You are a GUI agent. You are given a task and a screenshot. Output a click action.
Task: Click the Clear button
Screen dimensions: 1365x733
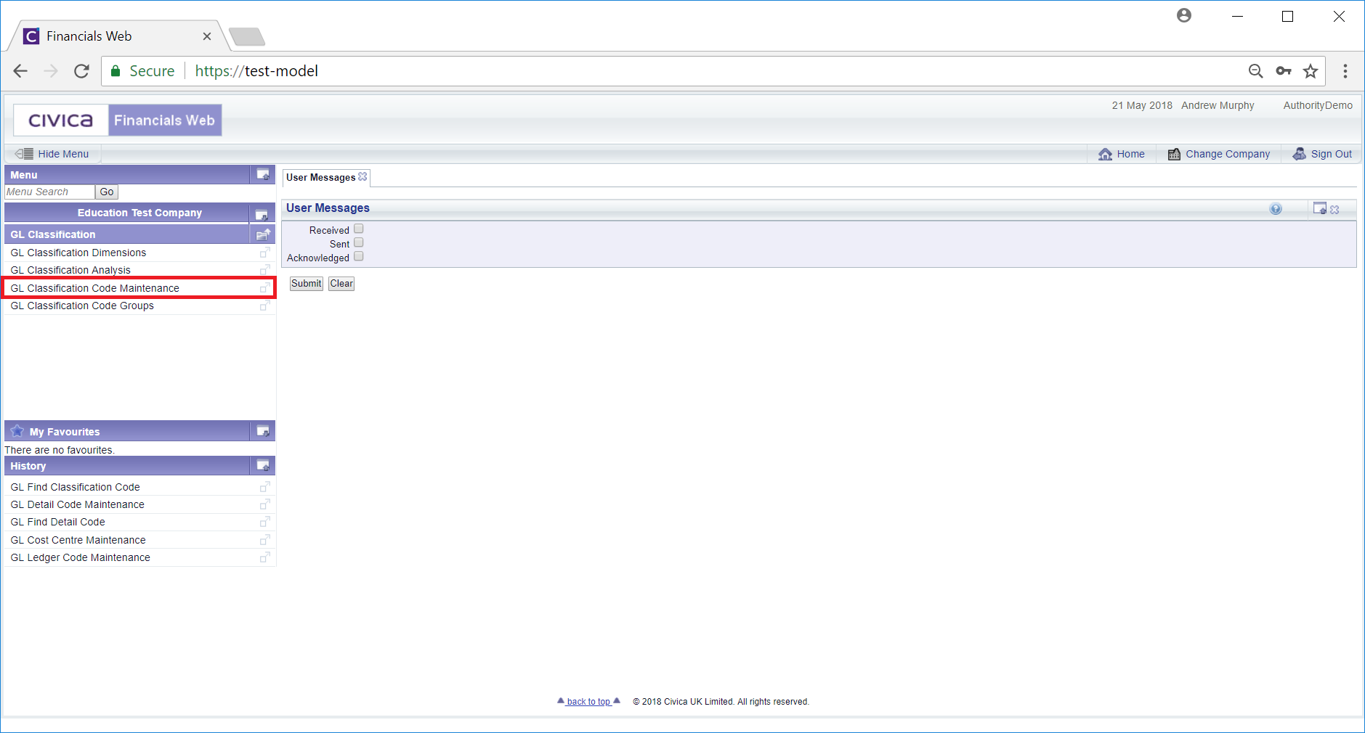pos(341,284)
